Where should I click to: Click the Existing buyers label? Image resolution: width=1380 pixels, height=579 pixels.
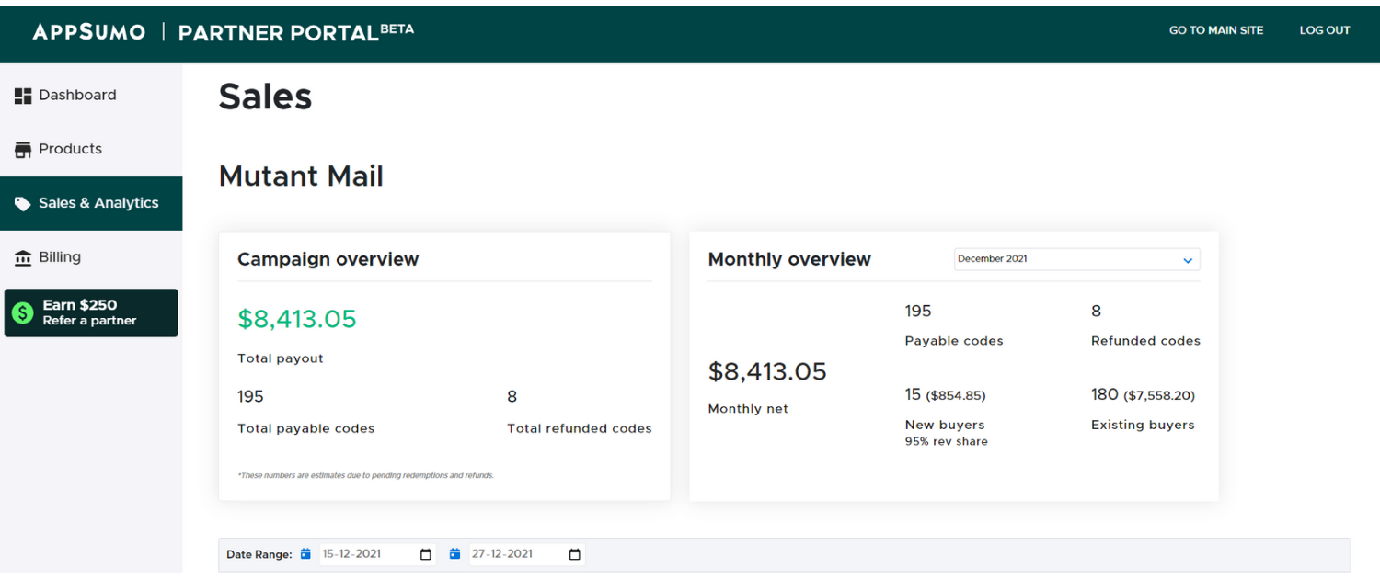tap(1143, 426)
